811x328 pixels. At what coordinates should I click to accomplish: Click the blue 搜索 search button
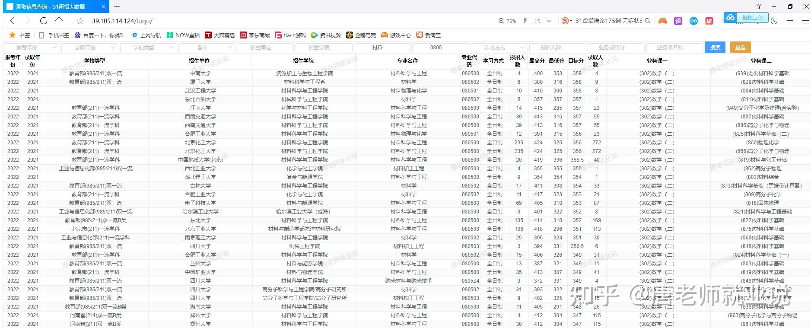click(715, 48)
